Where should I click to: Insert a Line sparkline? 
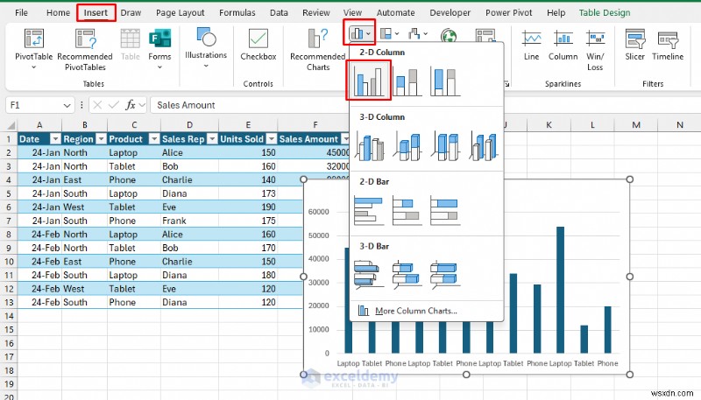tap(532, 45)
